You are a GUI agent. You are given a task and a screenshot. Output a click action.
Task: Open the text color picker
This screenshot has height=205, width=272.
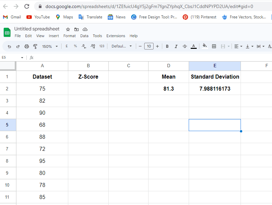[x=194, y=46]
